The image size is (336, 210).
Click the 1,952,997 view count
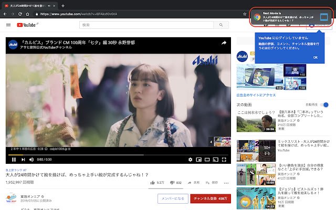click(19, 182)
